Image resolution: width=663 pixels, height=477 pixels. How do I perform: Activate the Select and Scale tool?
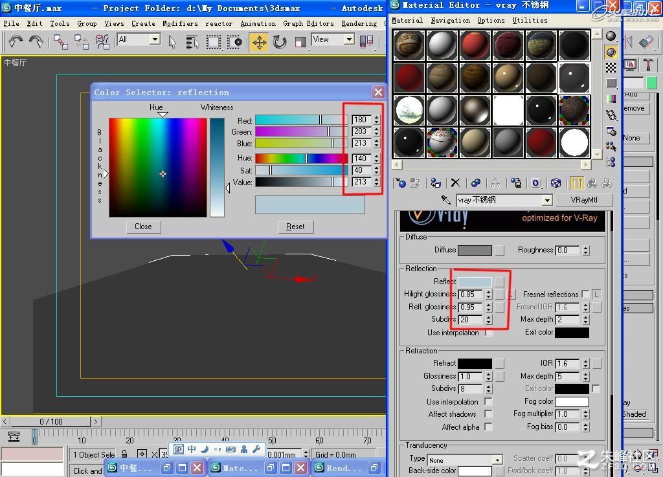tap(300, 42)
